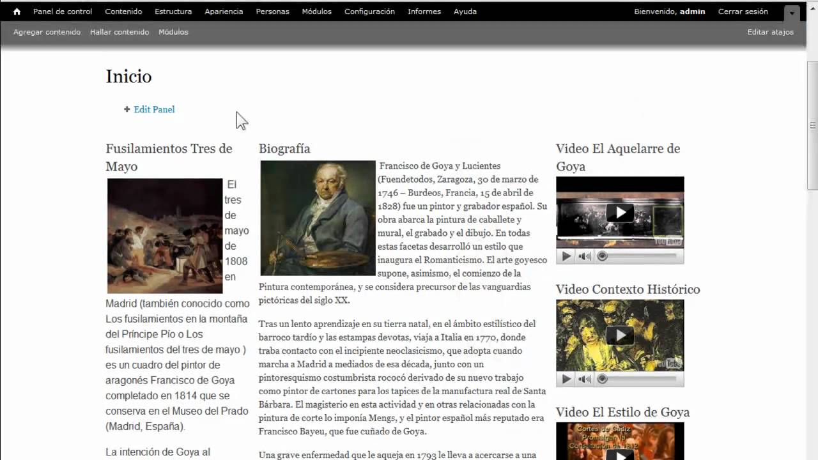Open the Estructura menu

[x=173, y=11]
